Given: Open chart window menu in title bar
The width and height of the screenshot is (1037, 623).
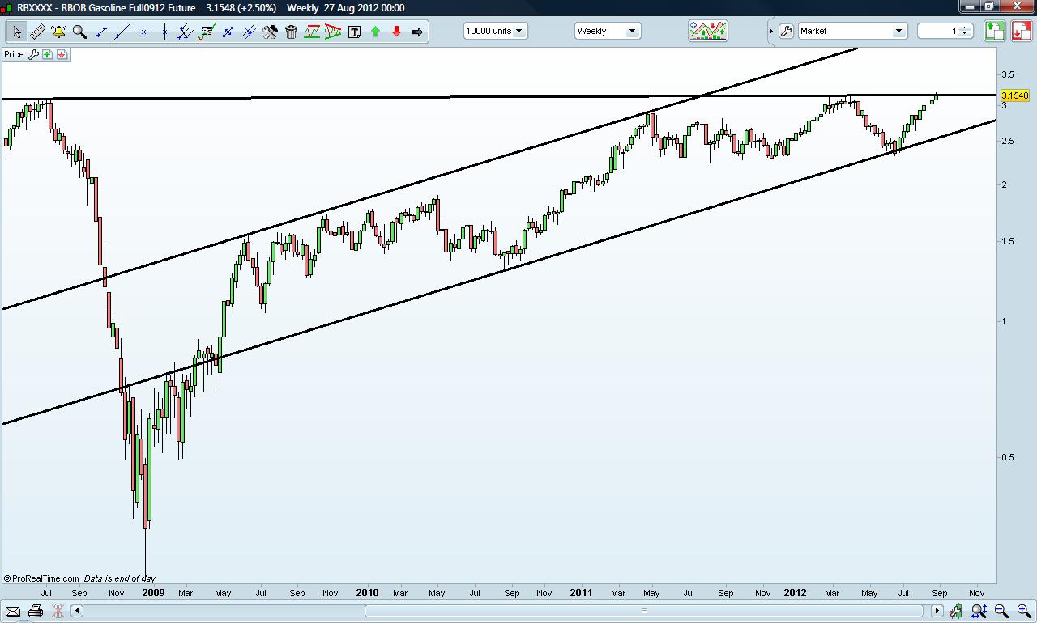Looking at the screenshot, I should (x=9, y=7).
